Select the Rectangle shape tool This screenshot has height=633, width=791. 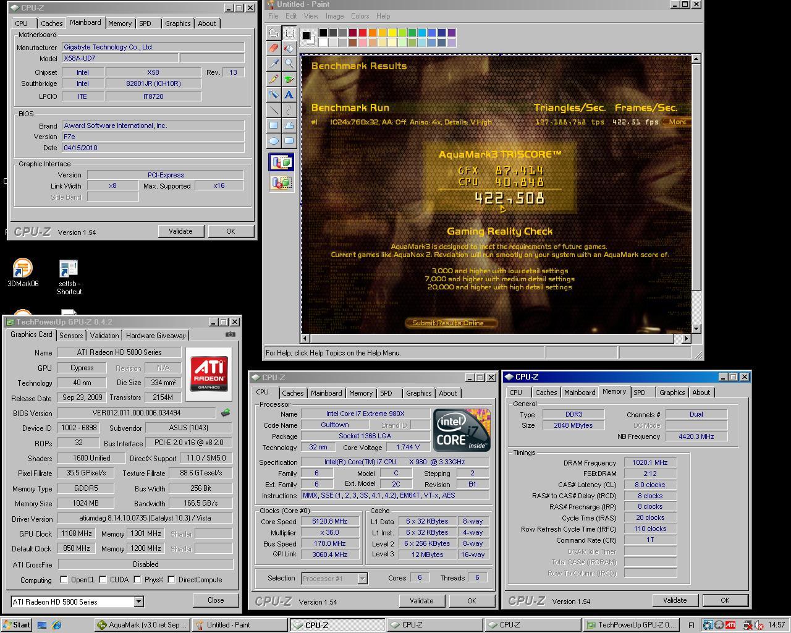[274, 125]
